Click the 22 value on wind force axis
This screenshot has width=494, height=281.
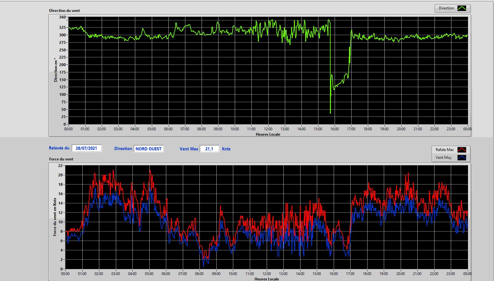60,166
